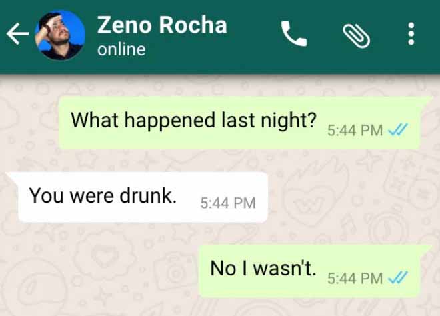Screen dimensions: 440x316
Task: Go back using the arrow icon
Action: [x=17, y=34]
